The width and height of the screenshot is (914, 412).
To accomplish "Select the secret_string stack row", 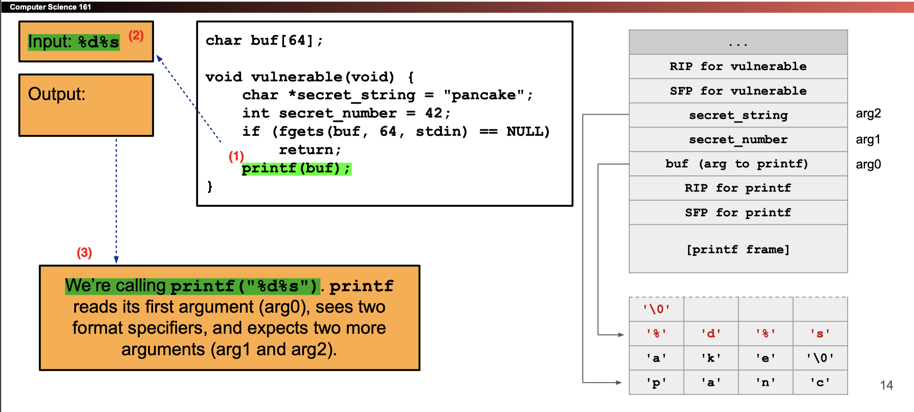I will coord(738,115).
